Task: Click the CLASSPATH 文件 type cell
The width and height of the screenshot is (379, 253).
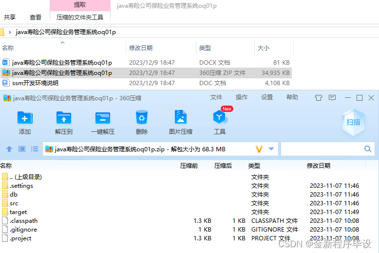Action: click(x=275, y=221)
